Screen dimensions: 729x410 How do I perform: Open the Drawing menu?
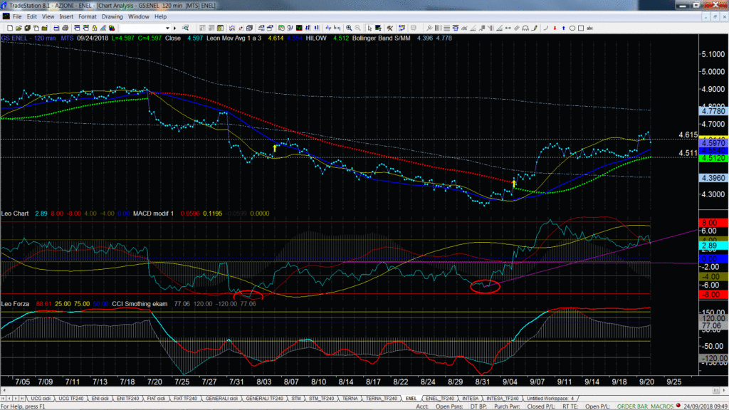pos(112,16)
